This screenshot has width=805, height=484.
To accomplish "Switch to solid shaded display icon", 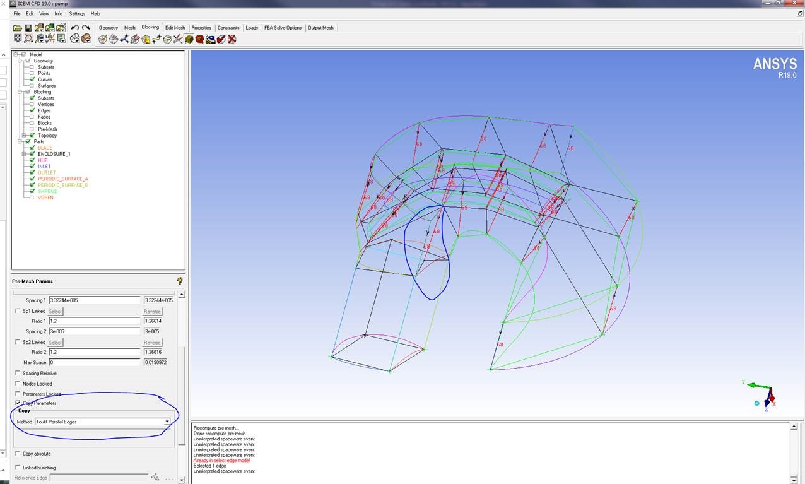I will [86, 38].
